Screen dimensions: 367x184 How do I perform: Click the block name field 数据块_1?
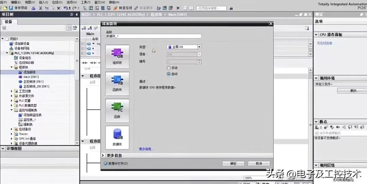[153, 36]
